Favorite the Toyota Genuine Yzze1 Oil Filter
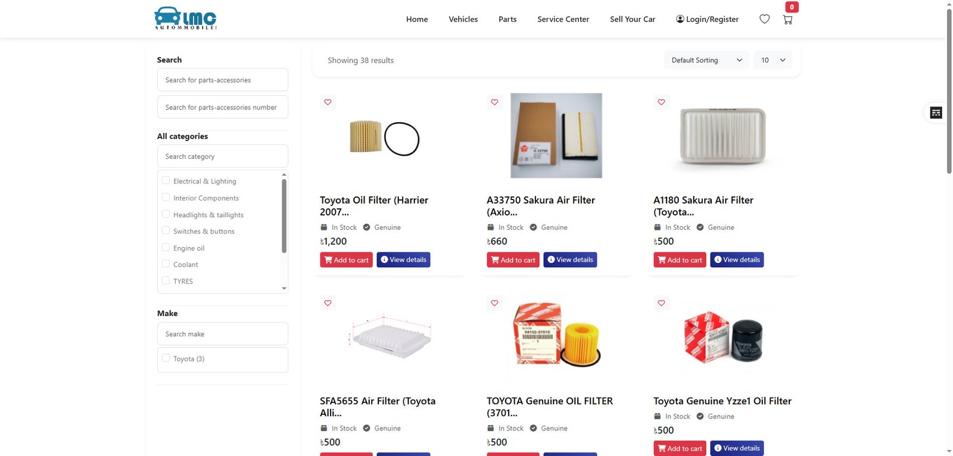The width and height of the screenshot is (953, 456). [x=661, y=303]
